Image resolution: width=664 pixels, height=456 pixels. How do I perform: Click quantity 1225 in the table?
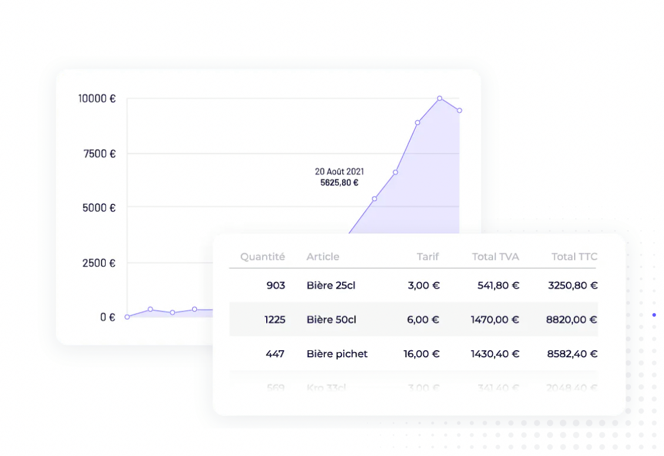[274, 320]
